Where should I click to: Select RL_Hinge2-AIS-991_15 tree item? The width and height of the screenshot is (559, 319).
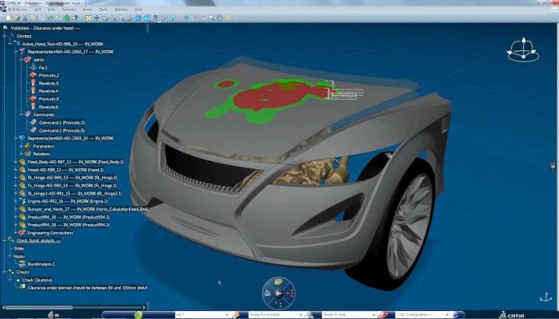(74, 193)
